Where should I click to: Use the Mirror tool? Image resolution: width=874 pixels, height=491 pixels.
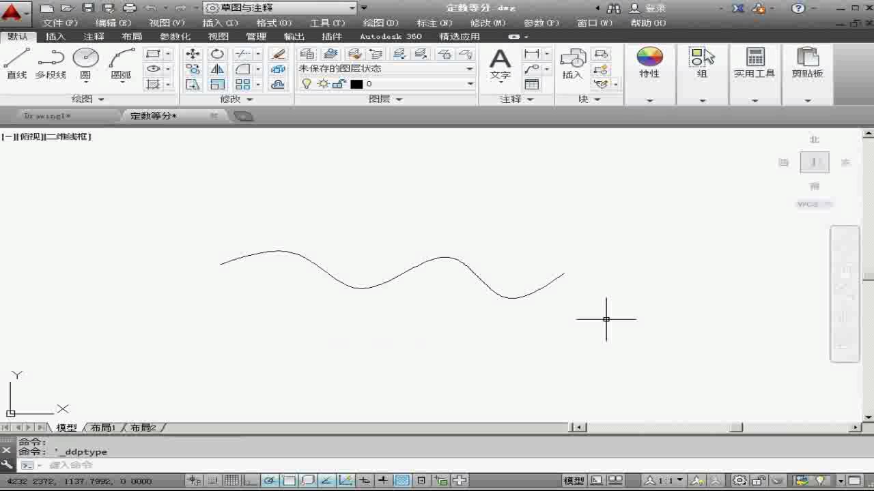[217, 69]
